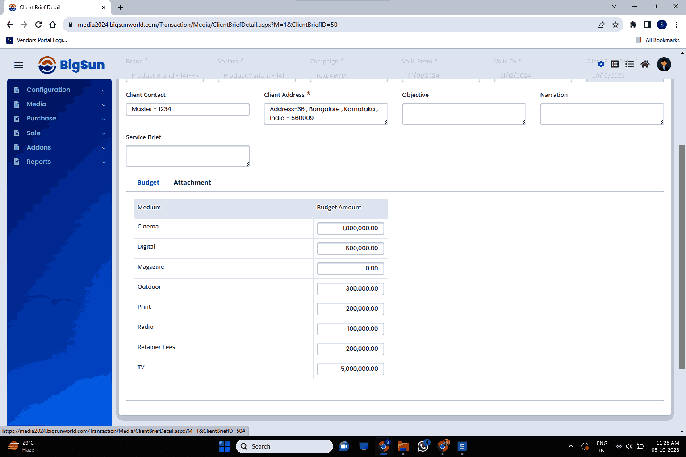Select the Budget tab
This screenshot has width=686, height=457.
(x=148, y=183)
